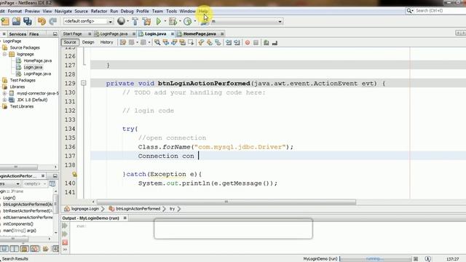Click the editor horizontal scrollbar
466x262 pixels.
[x=226, y=202]
